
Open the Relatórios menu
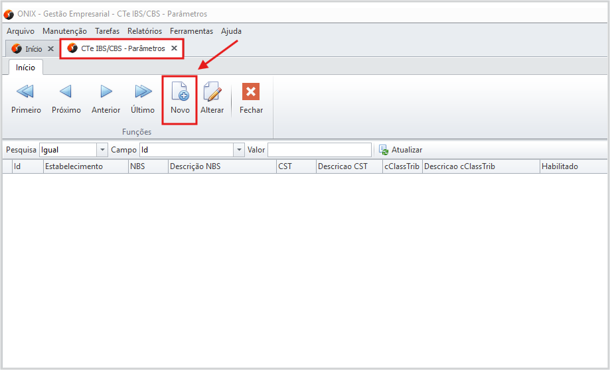[144, 31]
